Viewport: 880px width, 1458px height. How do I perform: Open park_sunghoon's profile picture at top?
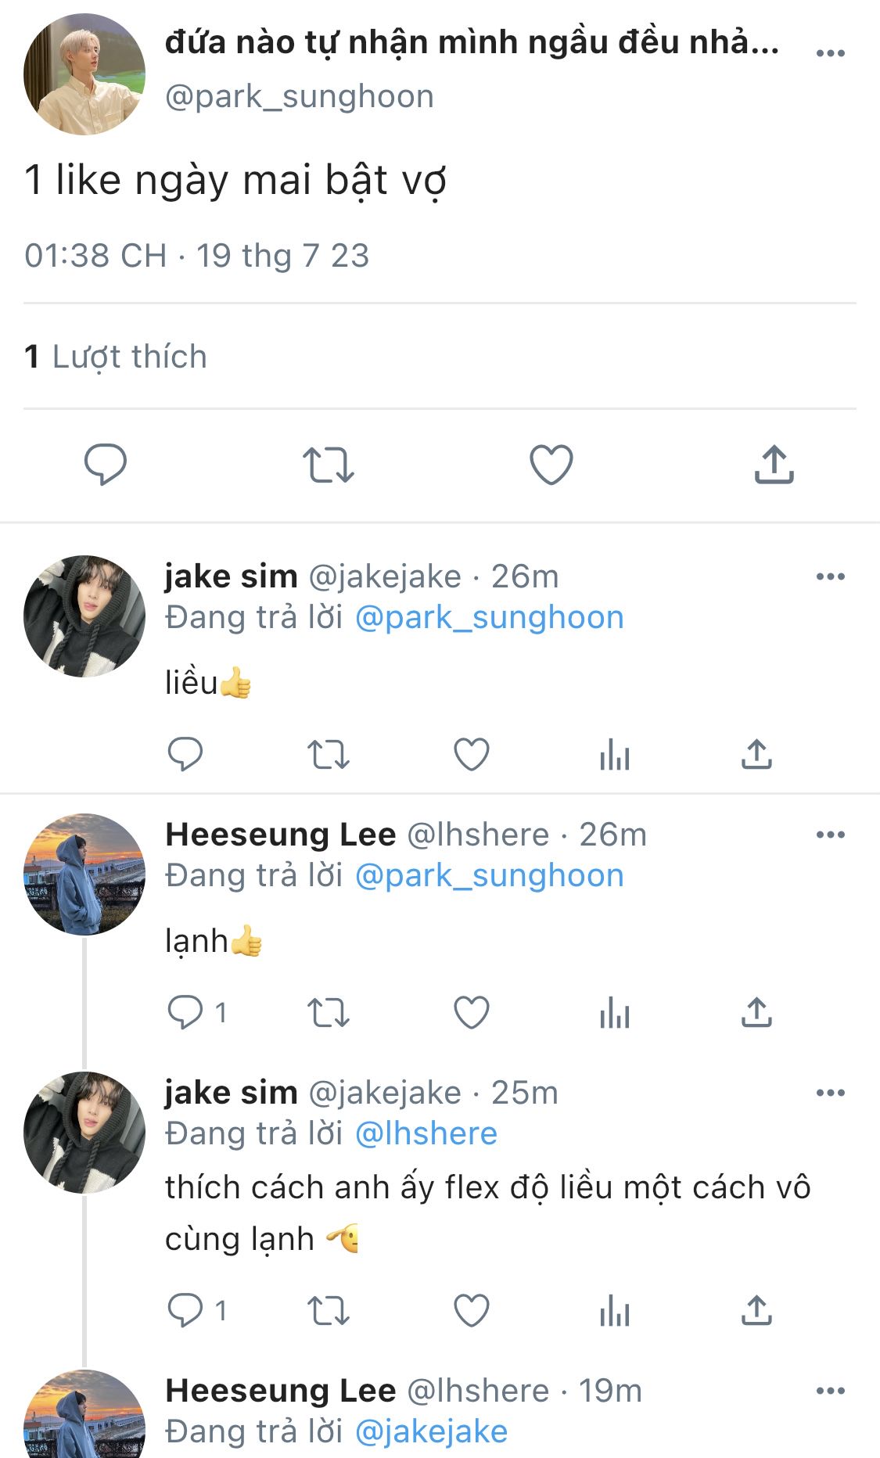pos(84,74)
